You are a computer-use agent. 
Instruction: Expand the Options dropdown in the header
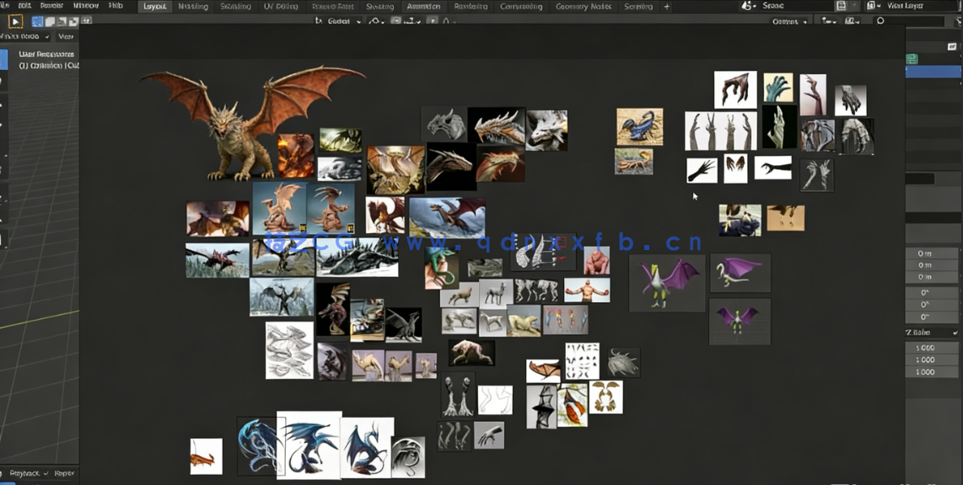click(x=791, y=21)
